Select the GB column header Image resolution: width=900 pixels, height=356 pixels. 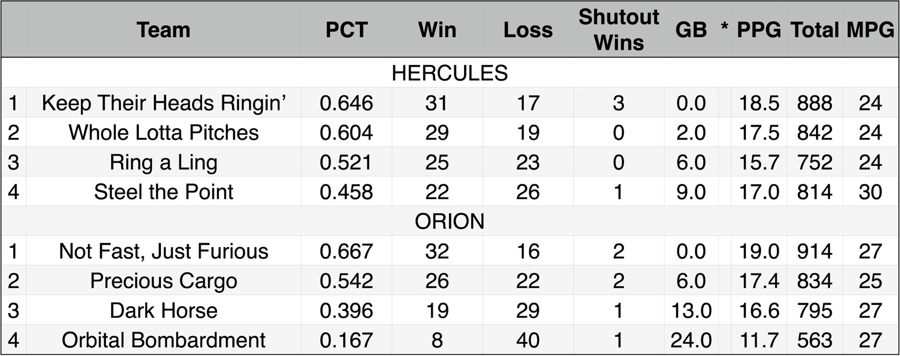[691, 30]
